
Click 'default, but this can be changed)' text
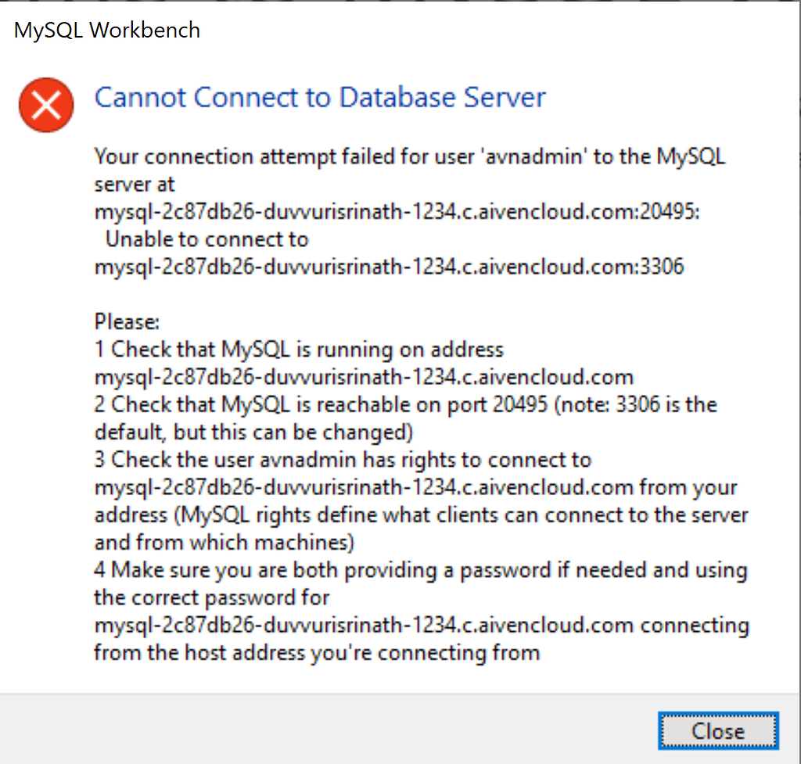pyautogui.click(x=253, y=432)
